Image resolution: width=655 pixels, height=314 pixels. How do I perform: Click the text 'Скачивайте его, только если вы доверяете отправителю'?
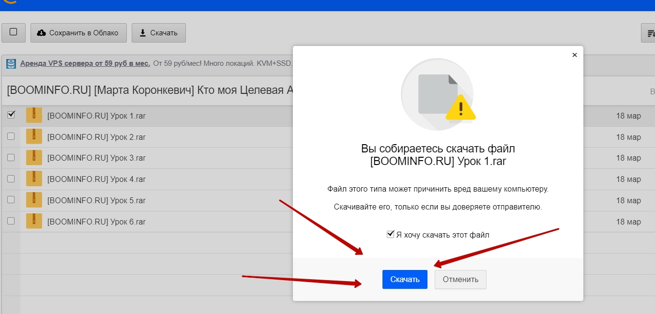(x=438, y=207)
